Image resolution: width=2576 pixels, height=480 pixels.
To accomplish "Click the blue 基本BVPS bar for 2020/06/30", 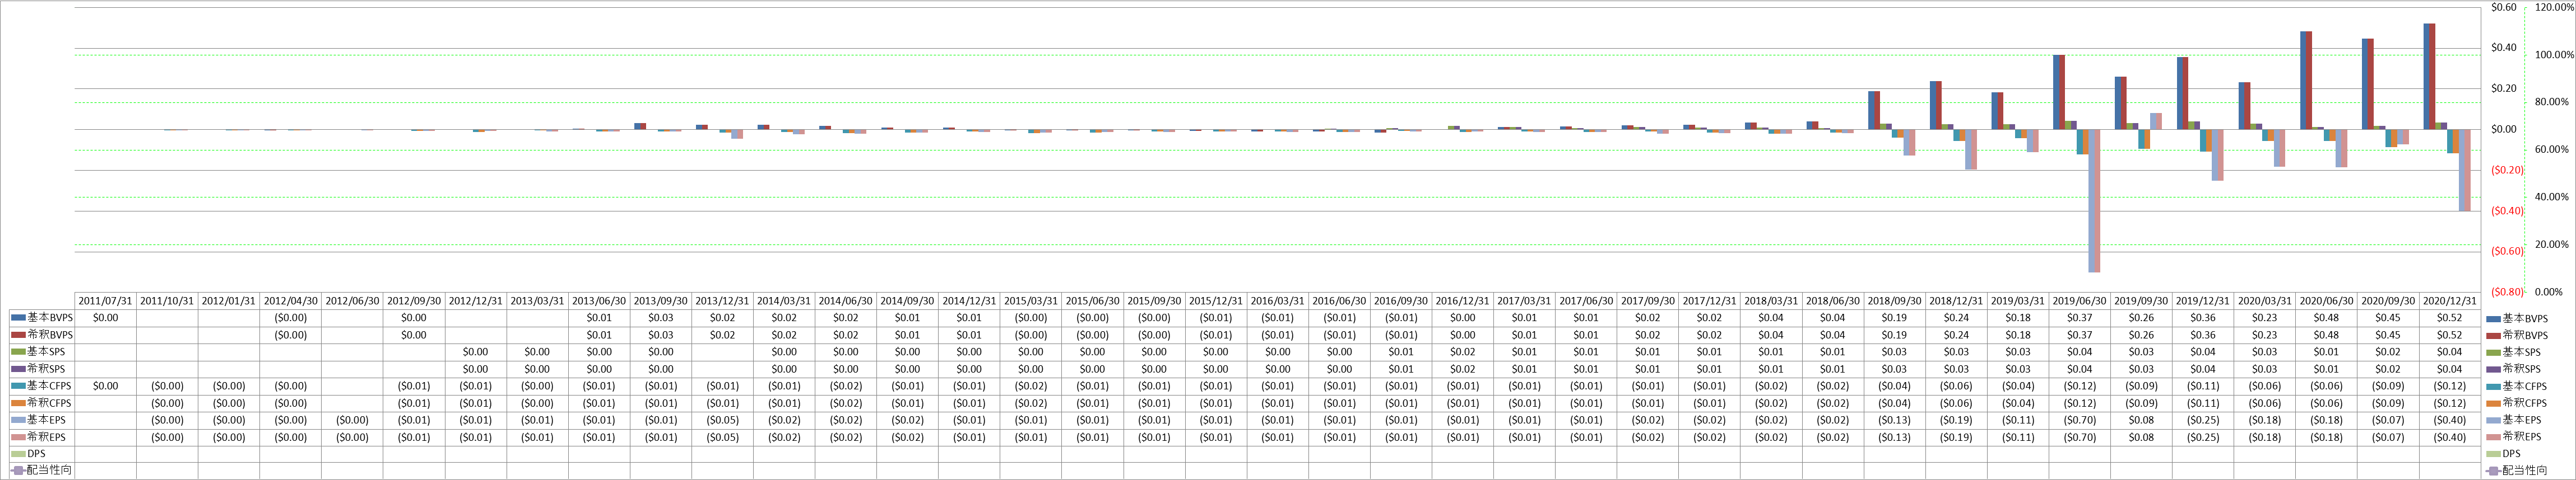I will pyautogui.click(x=2304, y=80).
